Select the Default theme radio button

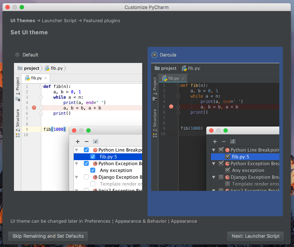click(18, 55)
